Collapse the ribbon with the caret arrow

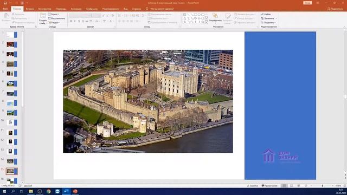[x=345, y=27]
